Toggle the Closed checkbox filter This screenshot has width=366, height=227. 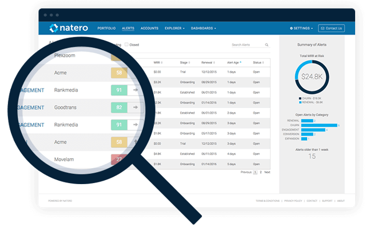pyautogui.click(x=126, y=45)
